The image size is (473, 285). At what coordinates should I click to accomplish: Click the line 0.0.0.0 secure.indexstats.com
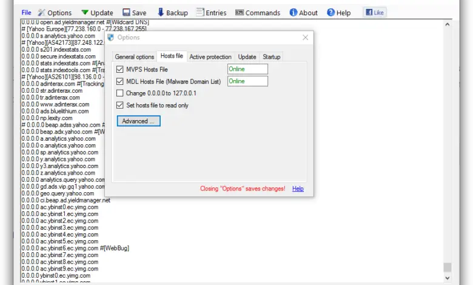point(59,56)
